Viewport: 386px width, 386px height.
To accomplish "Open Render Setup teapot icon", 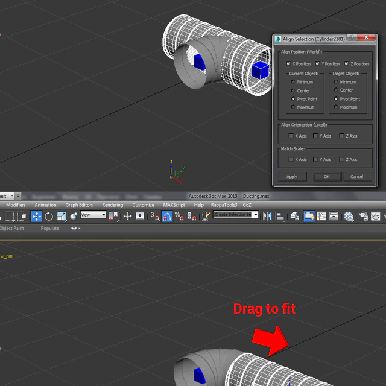I will tap(363, 216).
